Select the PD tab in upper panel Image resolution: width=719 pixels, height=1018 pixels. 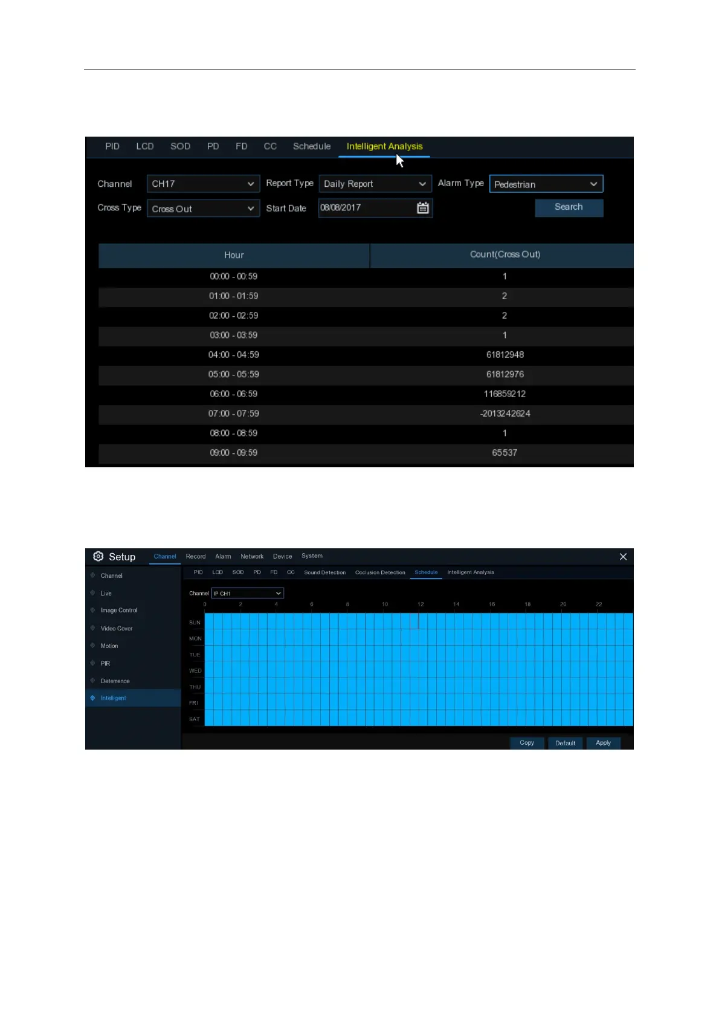tap(213, 146)
